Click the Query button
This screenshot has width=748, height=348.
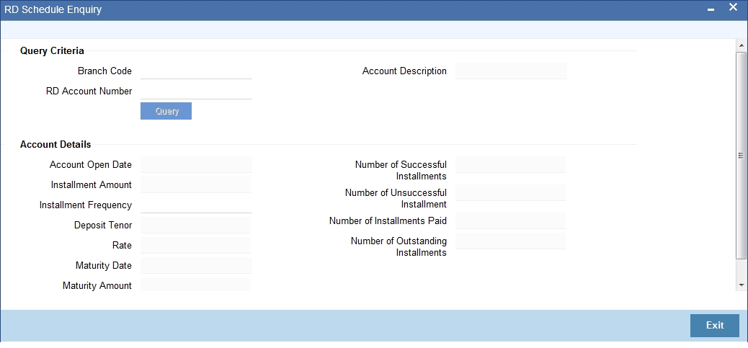(166, 111)
